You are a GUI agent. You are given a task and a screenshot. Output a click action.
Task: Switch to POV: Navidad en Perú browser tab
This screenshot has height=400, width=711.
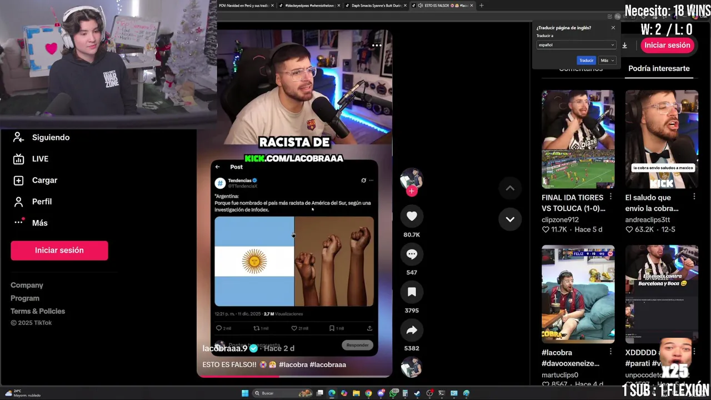click(x=245, y=6)
